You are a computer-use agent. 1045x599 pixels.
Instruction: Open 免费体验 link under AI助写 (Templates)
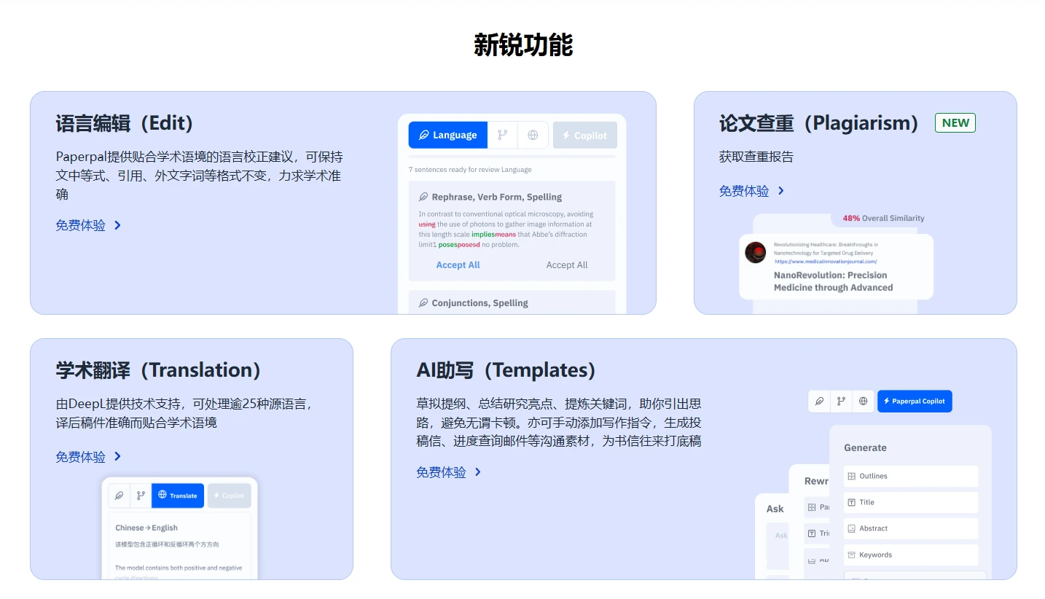point(449,472)
